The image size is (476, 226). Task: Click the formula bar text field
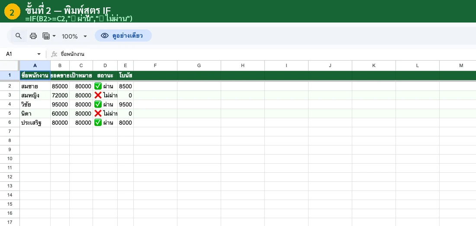[260, 54]
